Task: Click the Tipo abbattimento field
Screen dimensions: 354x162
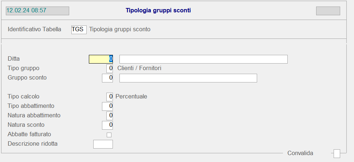Action: coord(107,106)
